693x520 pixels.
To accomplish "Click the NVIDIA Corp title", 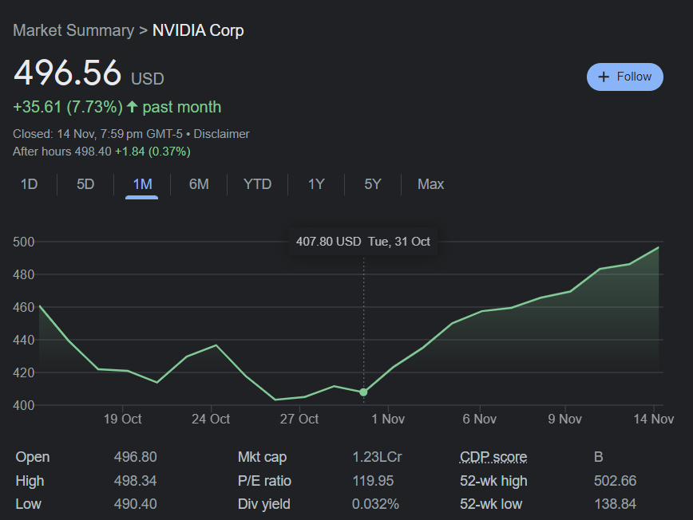I will pyautogui.click(x=198, y=30).
